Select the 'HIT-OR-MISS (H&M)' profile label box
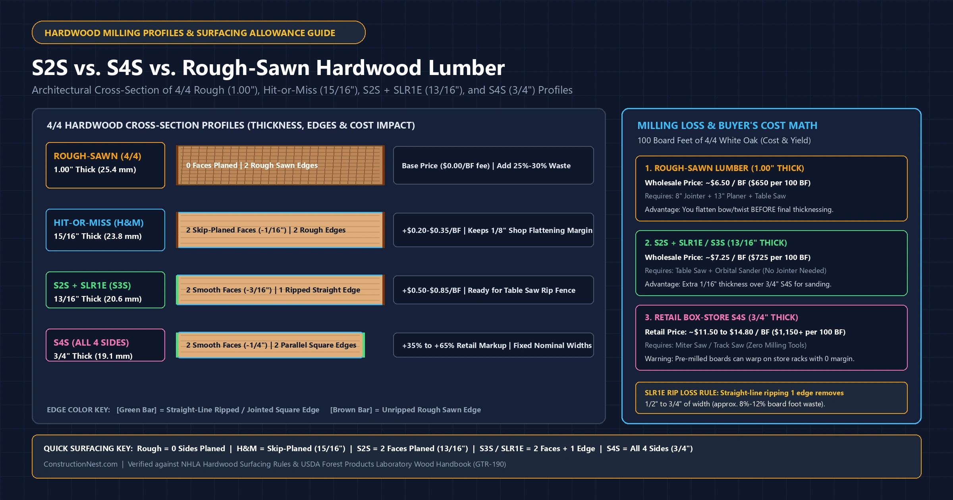Screen dimensions: 953x500 (x=105, y=230)
